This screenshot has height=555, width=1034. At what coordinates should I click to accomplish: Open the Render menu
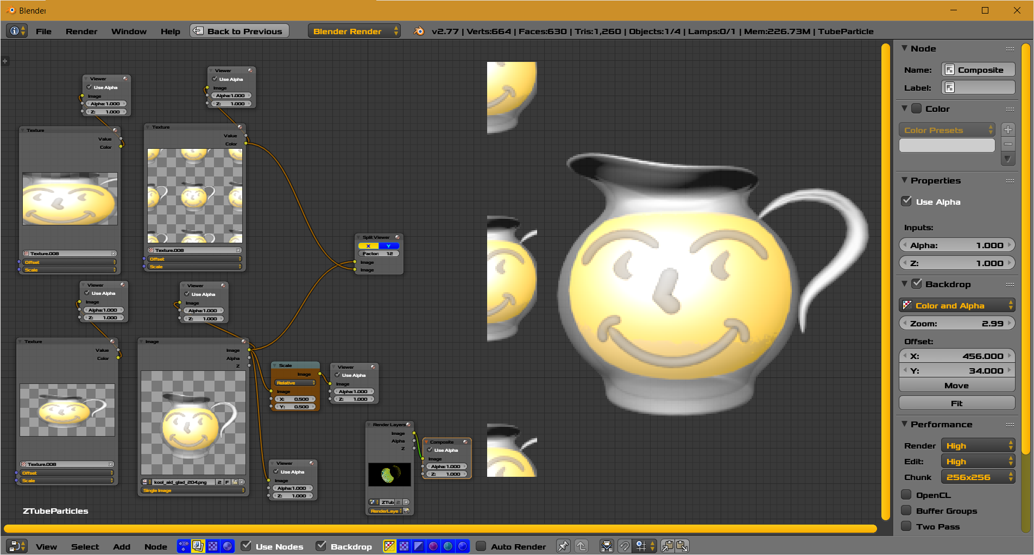point(81,31)
